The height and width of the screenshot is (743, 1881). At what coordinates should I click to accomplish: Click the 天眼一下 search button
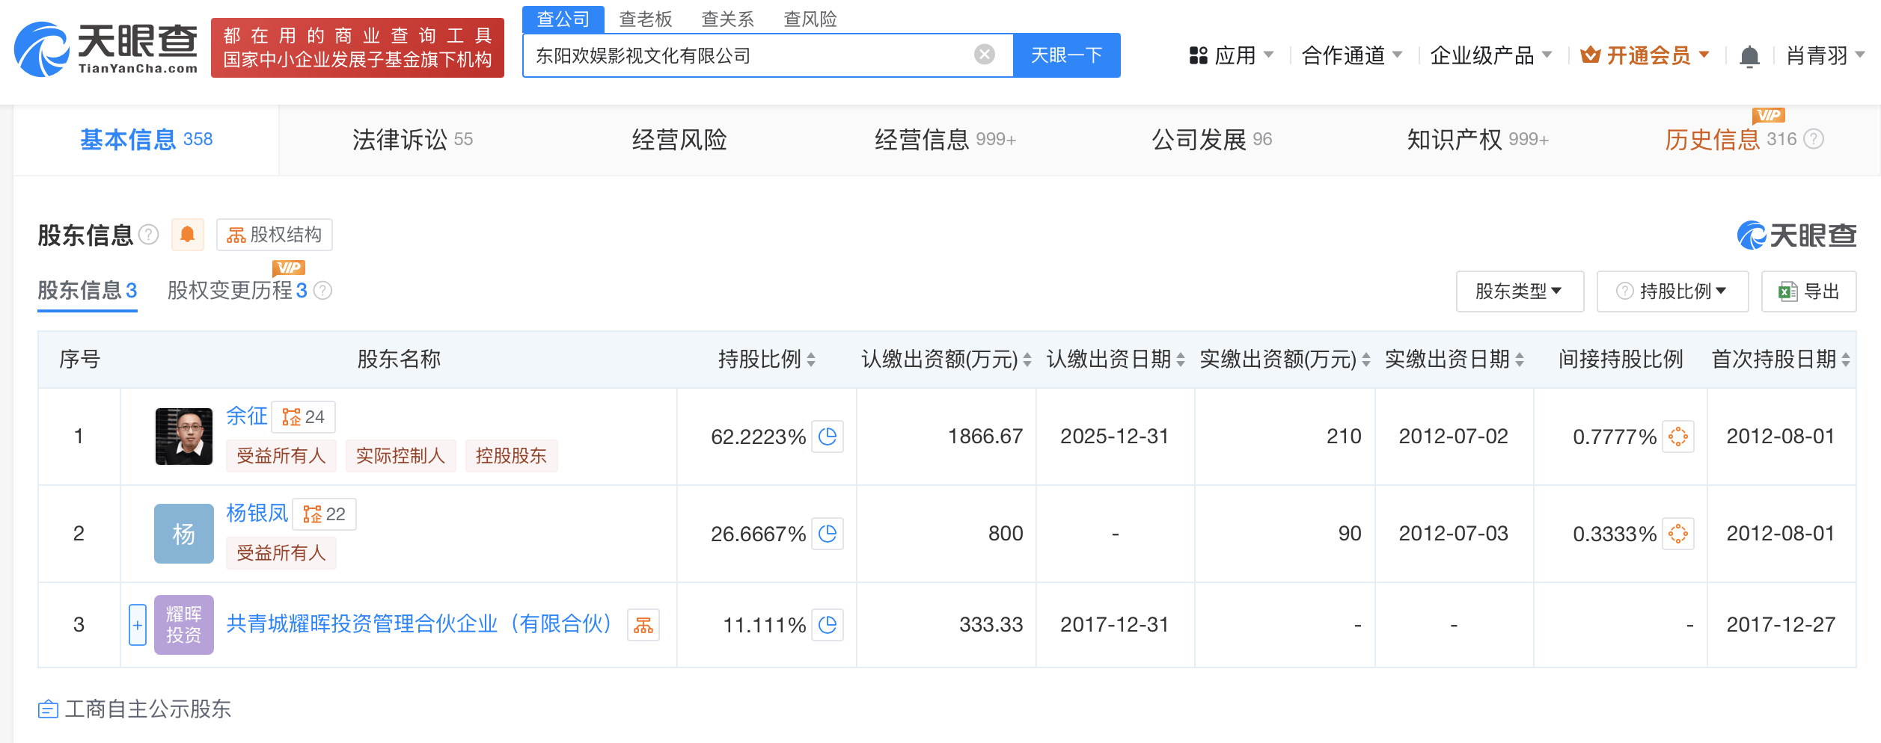pos(1066,55)
